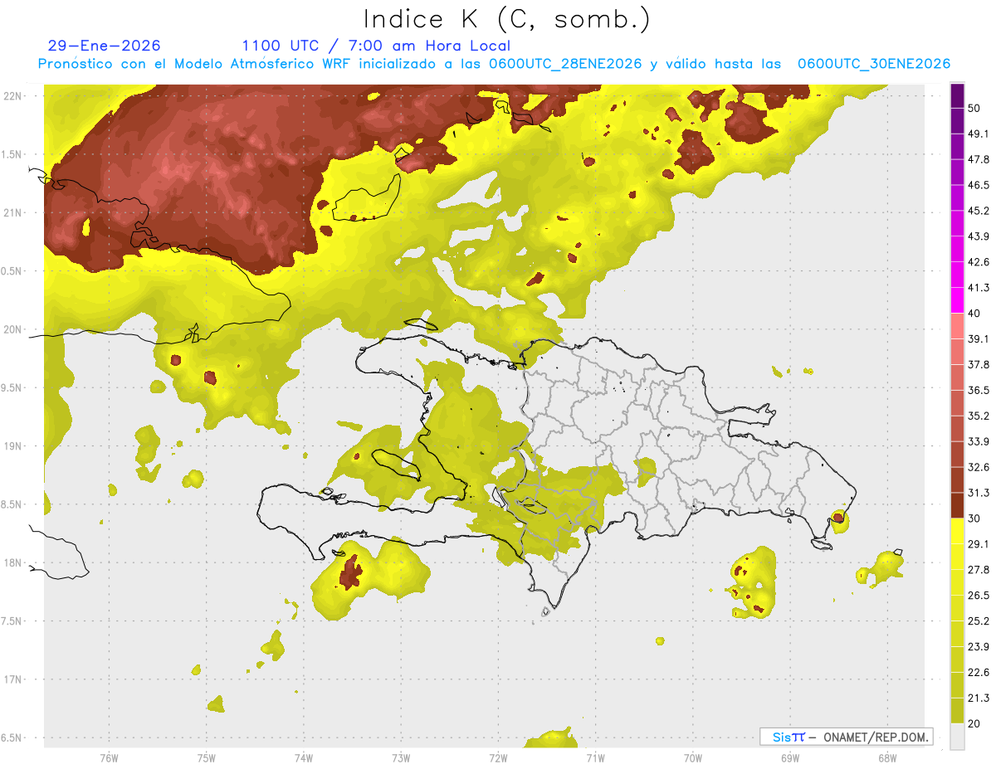Click the legend value "37.8"

[x=978, y=364]
